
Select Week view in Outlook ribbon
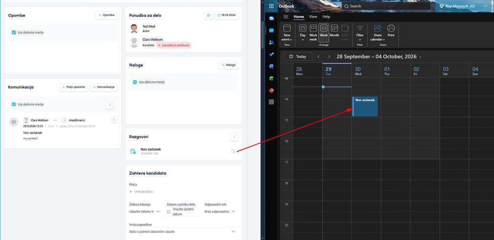click(324, 32)
